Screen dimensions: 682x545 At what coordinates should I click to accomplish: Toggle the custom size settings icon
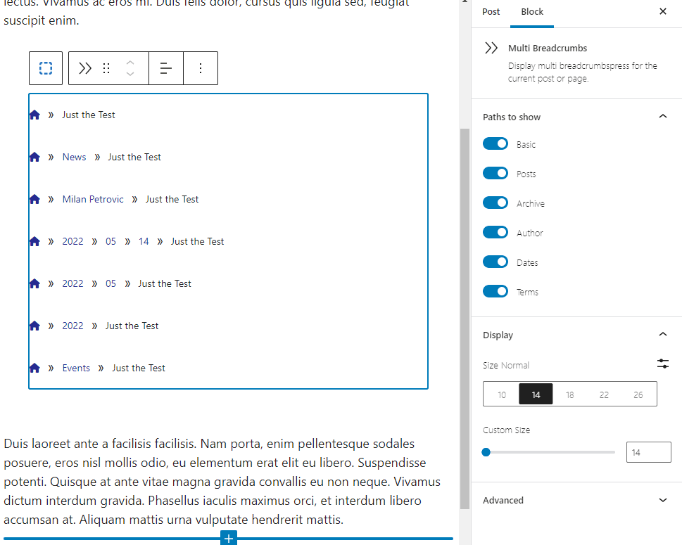(x=663, y=364)
